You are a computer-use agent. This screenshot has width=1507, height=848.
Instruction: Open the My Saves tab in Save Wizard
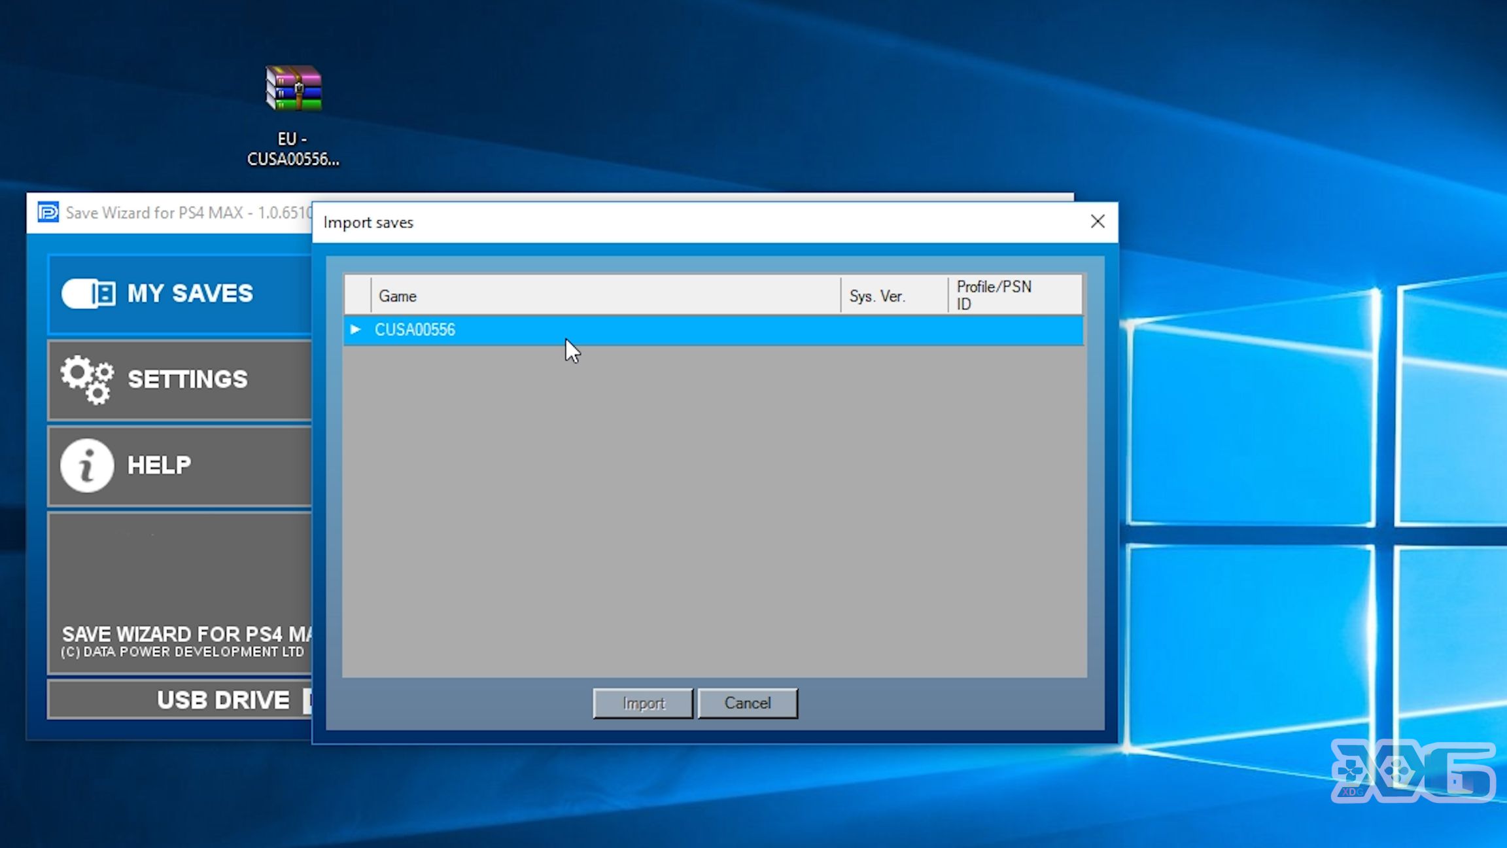click(x=180, y=294)
